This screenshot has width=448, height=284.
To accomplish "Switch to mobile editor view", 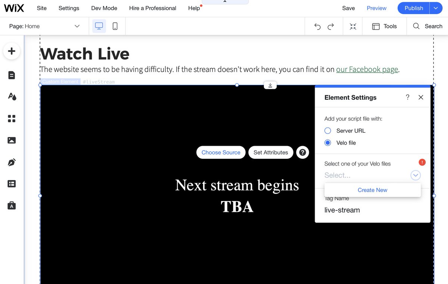I will 115,26.
